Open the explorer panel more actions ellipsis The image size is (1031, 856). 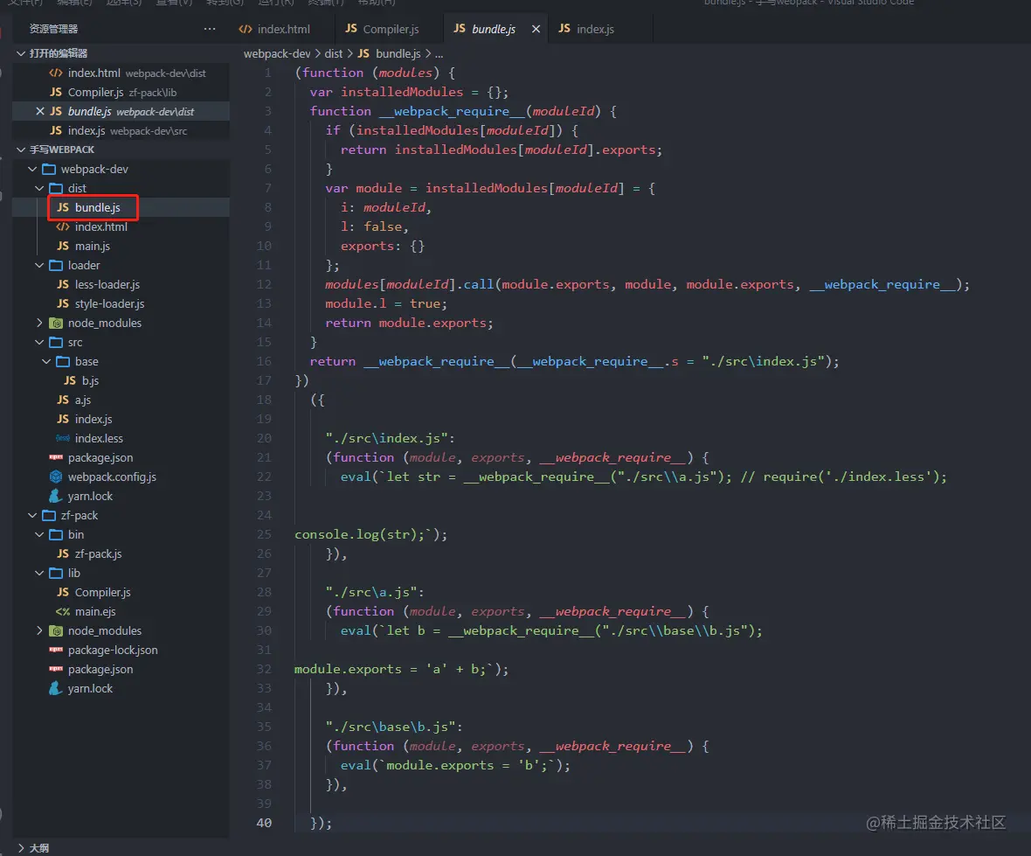pos(209,29)
